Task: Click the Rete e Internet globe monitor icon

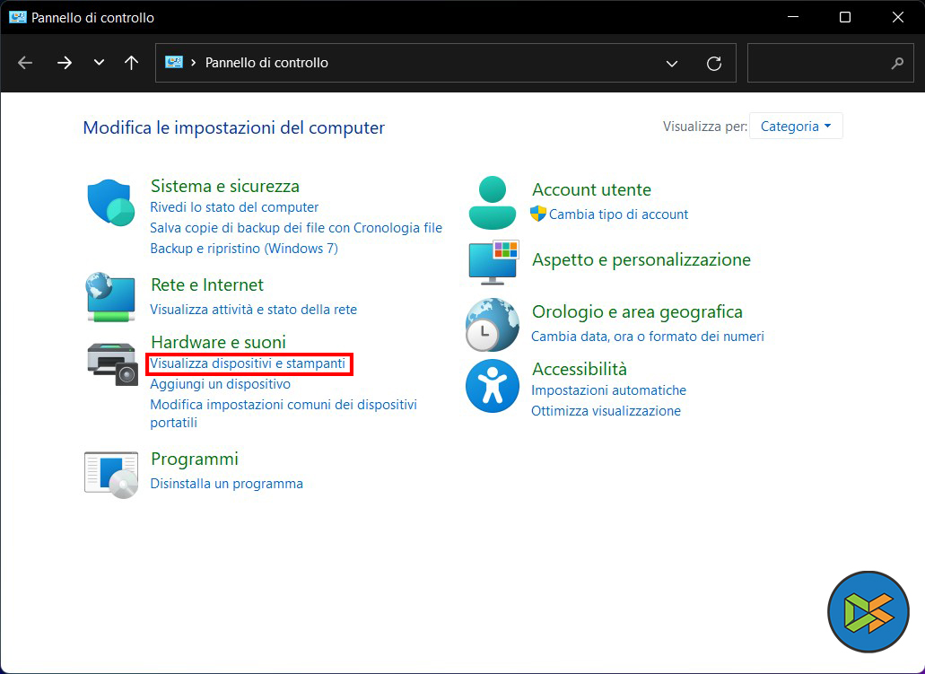Action: coord(110,297)
